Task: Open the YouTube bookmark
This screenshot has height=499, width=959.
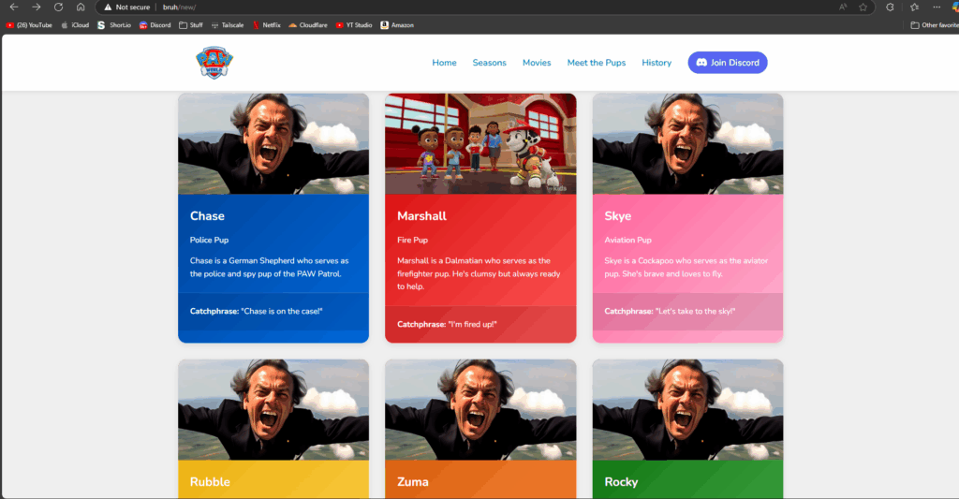Action: pyautogui.click(x=29, y=25)
